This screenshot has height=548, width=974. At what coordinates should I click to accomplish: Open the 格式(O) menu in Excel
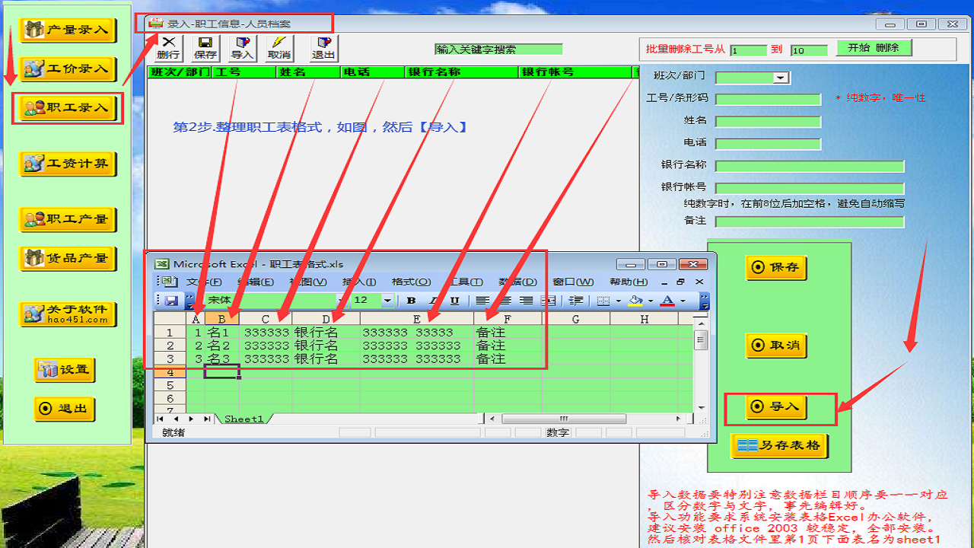[411, 282]
